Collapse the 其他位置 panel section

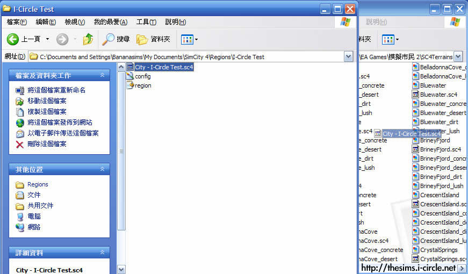click(102, 169)
